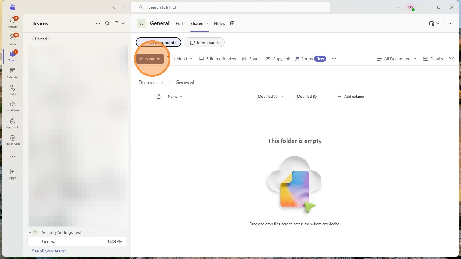The image size is (461, 259).
Task: Open channel more options ellipsis
Action: coord(450,23)
